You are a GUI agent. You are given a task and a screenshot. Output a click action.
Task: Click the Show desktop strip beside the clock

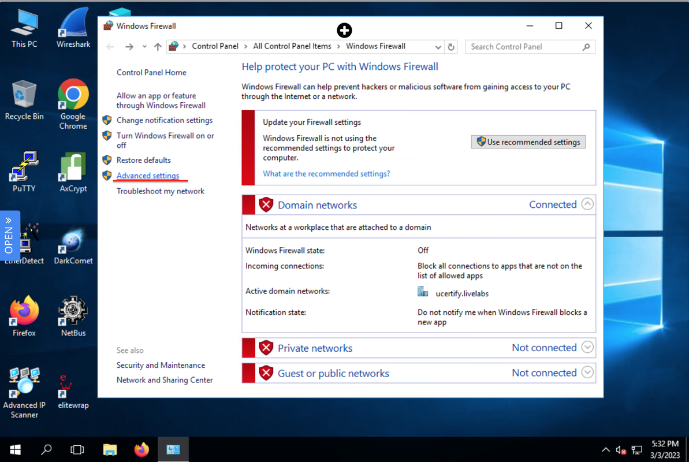pos(687,449)
